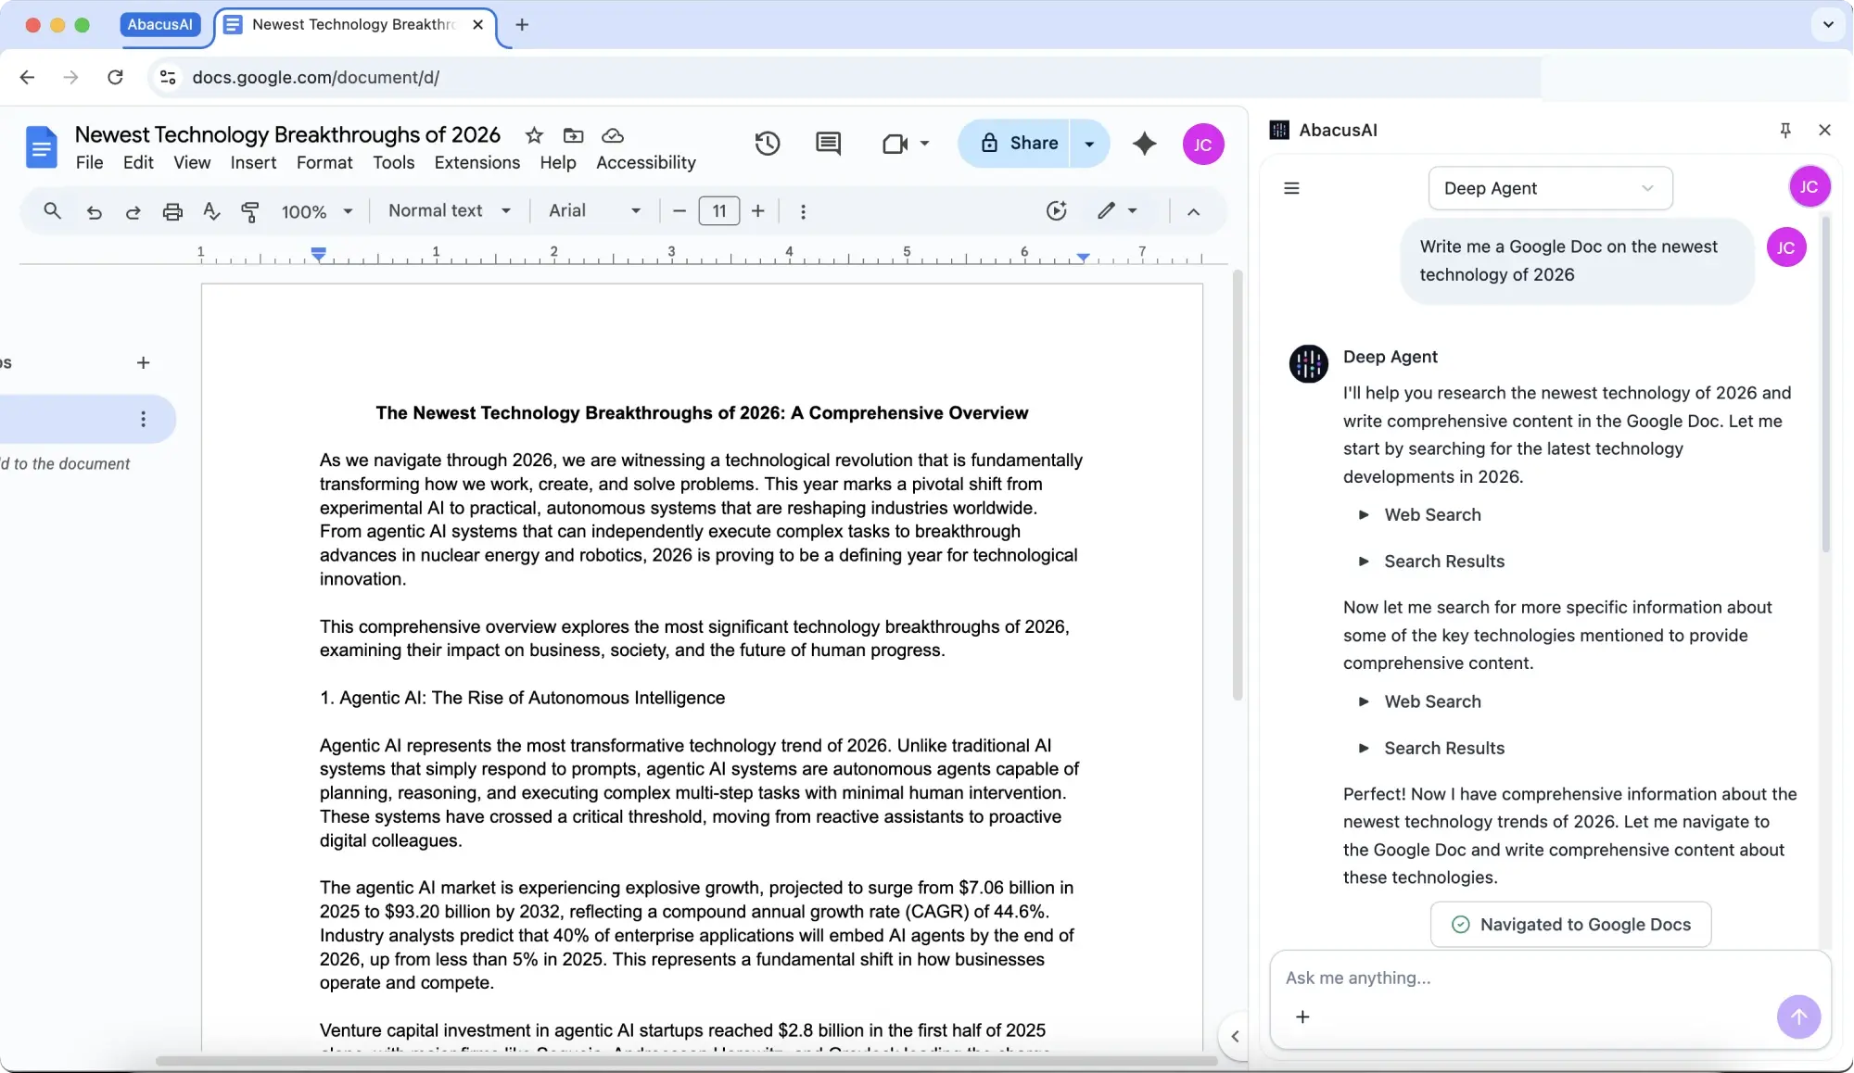Open the comments panel icon

(x=827, y=144)
